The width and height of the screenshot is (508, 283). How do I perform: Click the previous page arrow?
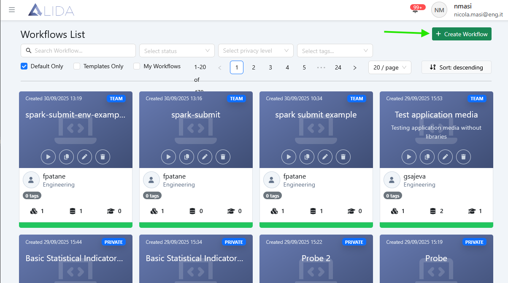click(x=220, y=67)
